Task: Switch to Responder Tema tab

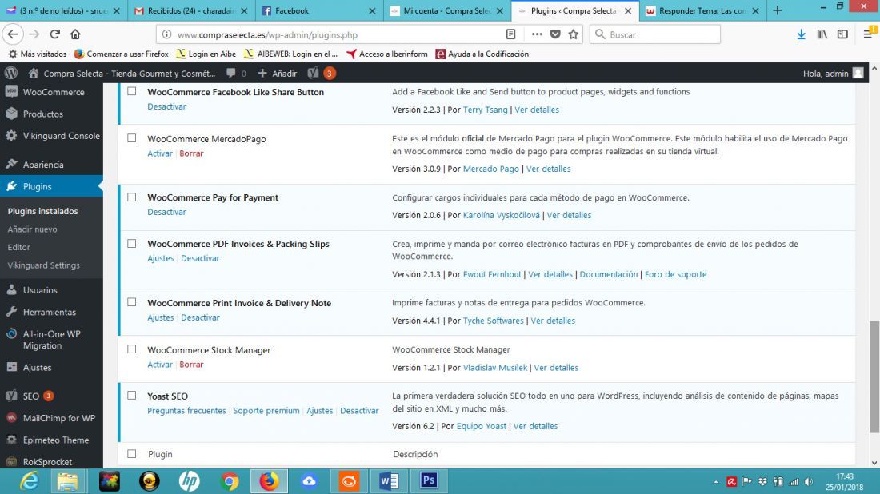Action: [702, 10]
